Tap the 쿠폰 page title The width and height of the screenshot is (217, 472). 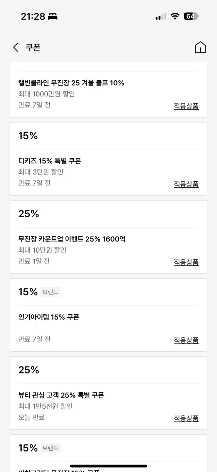click(33, 47)
